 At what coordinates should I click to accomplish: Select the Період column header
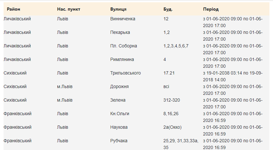[x=211, y=9]
